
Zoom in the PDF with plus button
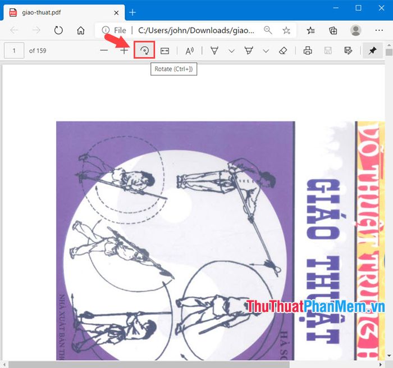click(124, 51)
